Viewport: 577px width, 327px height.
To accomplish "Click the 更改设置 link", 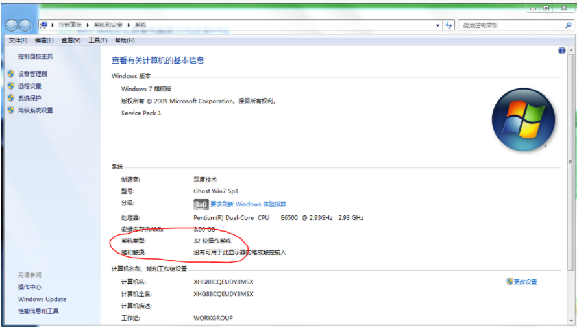I will pos(525,282).
